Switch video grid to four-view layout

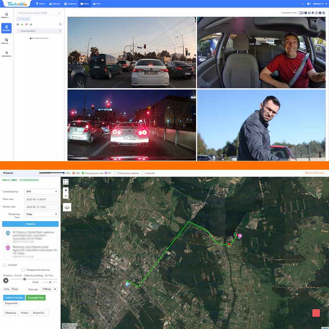click(309, 13)
